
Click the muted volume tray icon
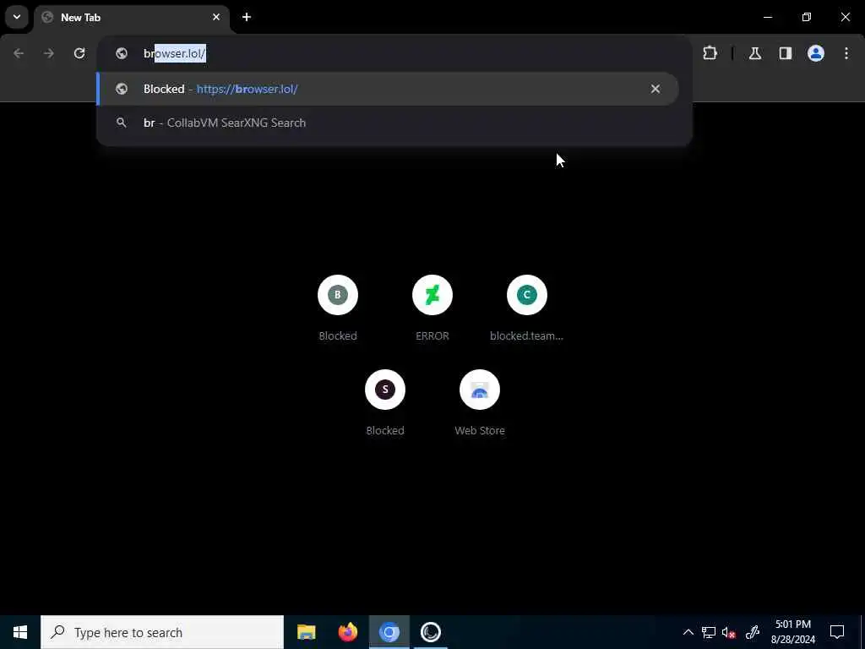coord(729,632)
